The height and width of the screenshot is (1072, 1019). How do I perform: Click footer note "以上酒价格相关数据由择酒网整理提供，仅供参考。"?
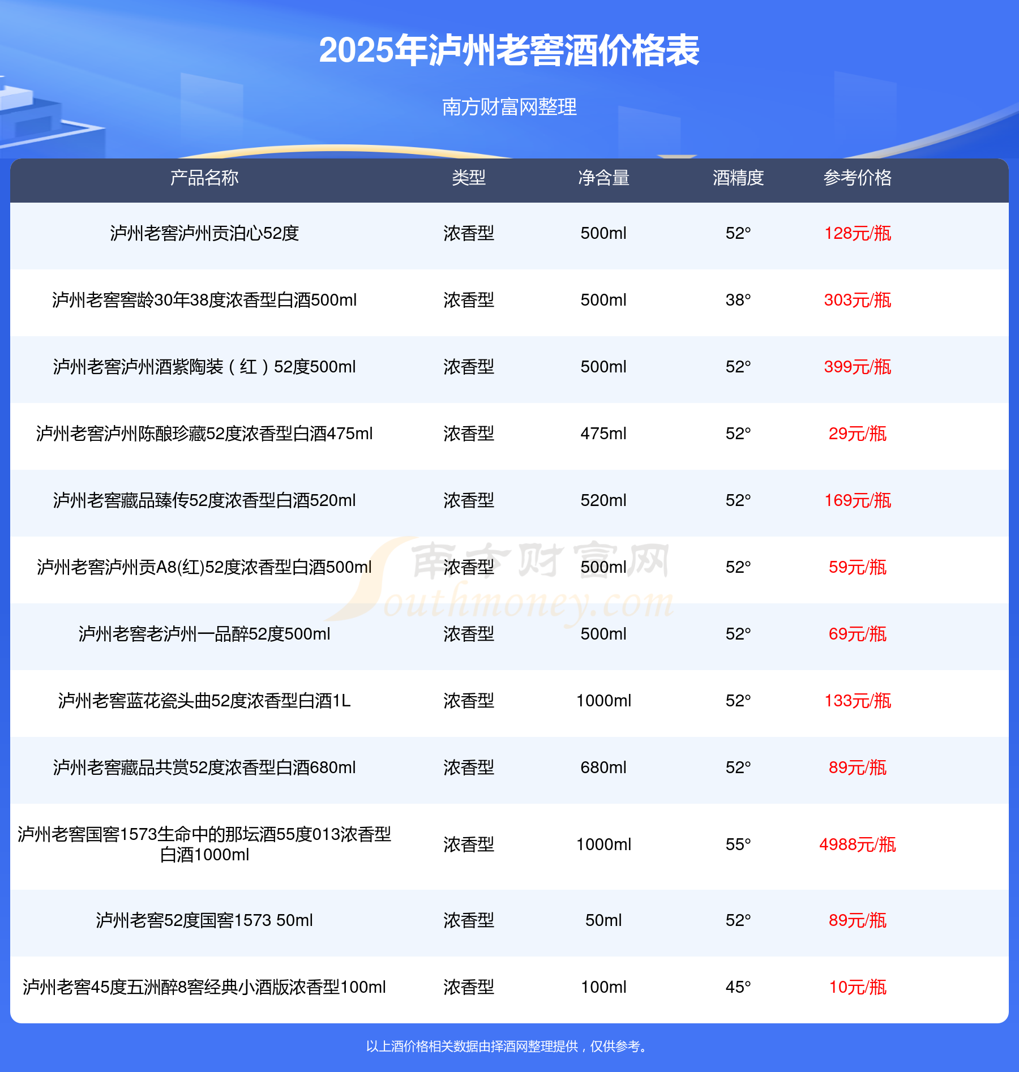(508, 1047)
